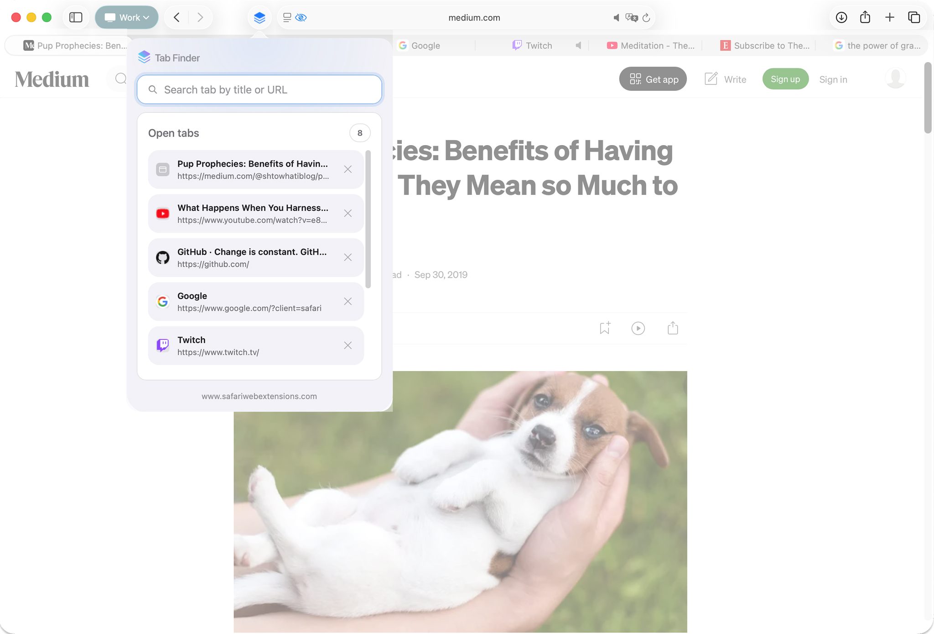The image size is (934, 634).
Task: Open the Work tab group dropdown
Action: pyautogui.click(x=127, y=17)
